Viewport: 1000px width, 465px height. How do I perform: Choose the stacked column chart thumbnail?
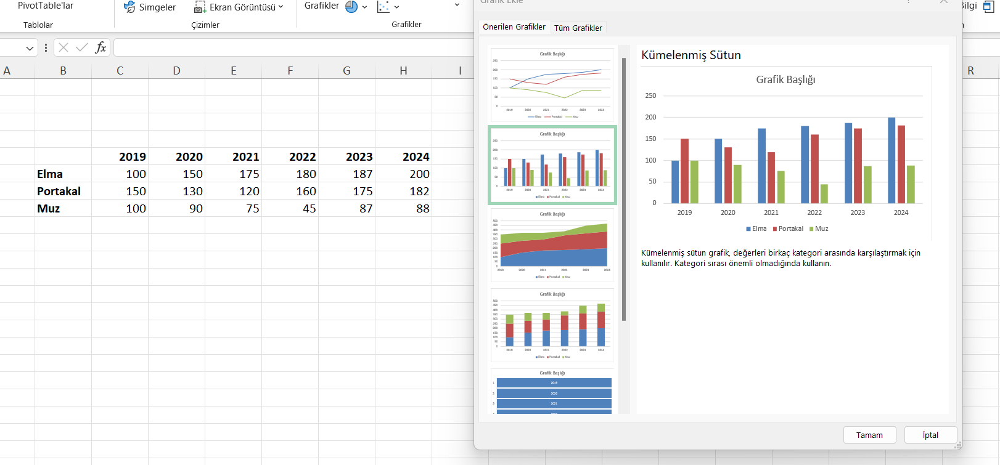point(552,325)
